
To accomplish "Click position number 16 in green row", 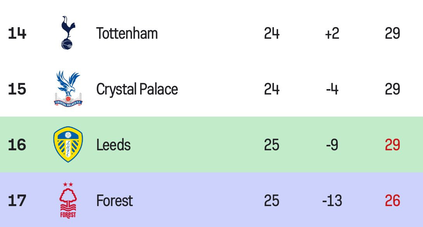I will pos(17,145).
